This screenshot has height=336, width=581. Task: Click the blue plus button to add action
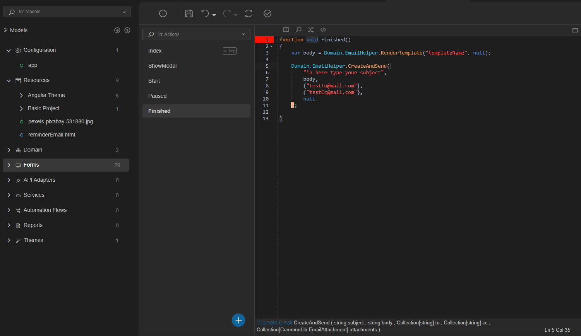(x=238, y=320)
